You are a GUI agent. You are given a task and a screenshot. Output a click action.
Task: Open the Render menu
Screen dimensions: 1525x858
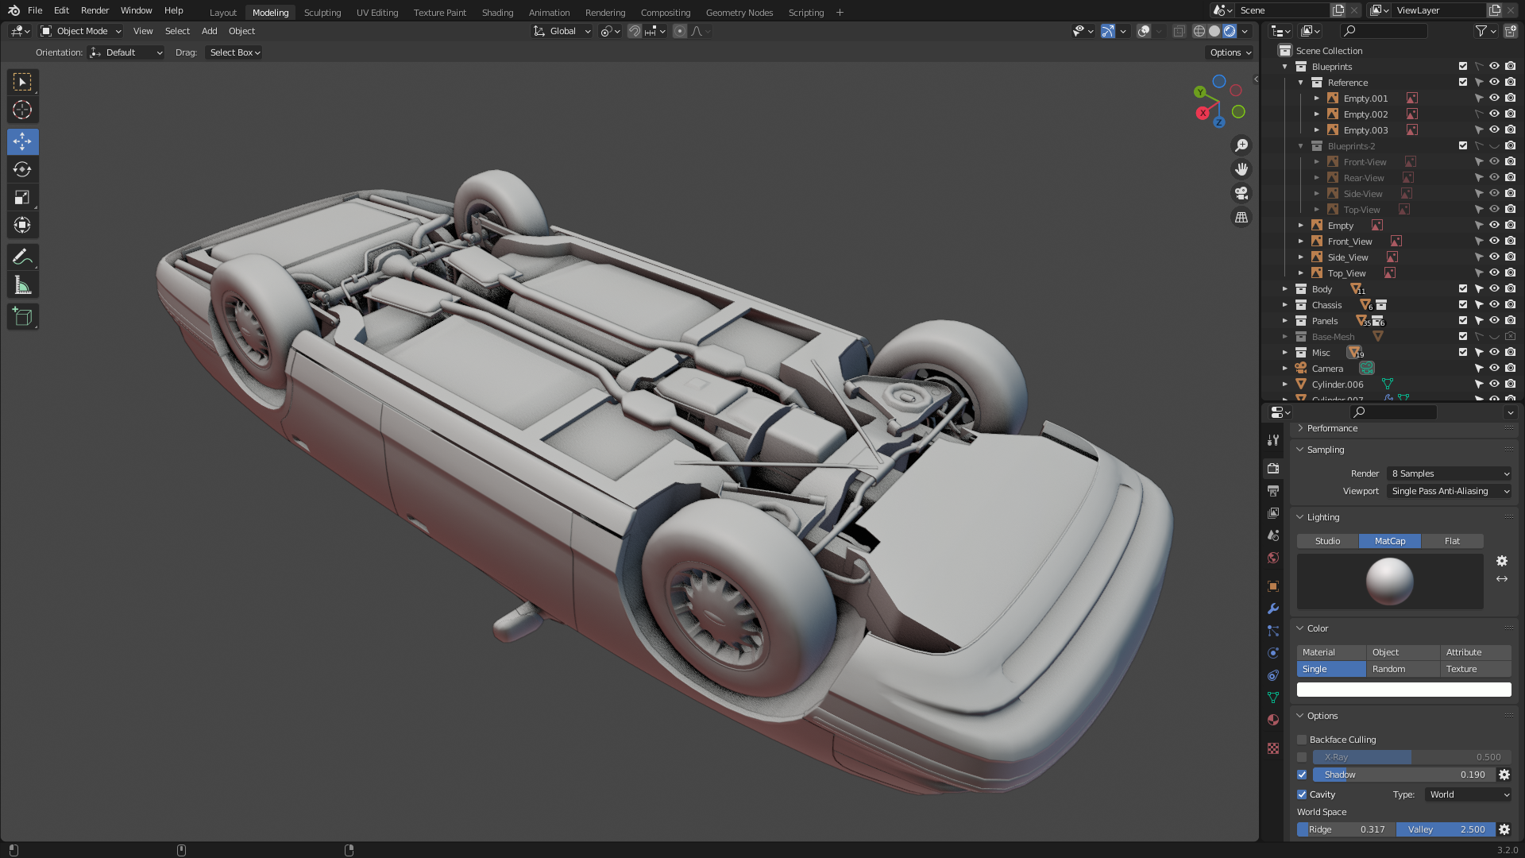pos(95,10)
